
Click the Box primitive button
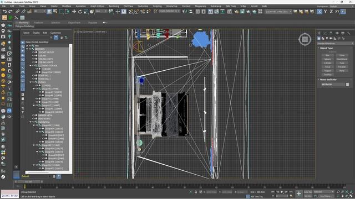click(327, 55)
